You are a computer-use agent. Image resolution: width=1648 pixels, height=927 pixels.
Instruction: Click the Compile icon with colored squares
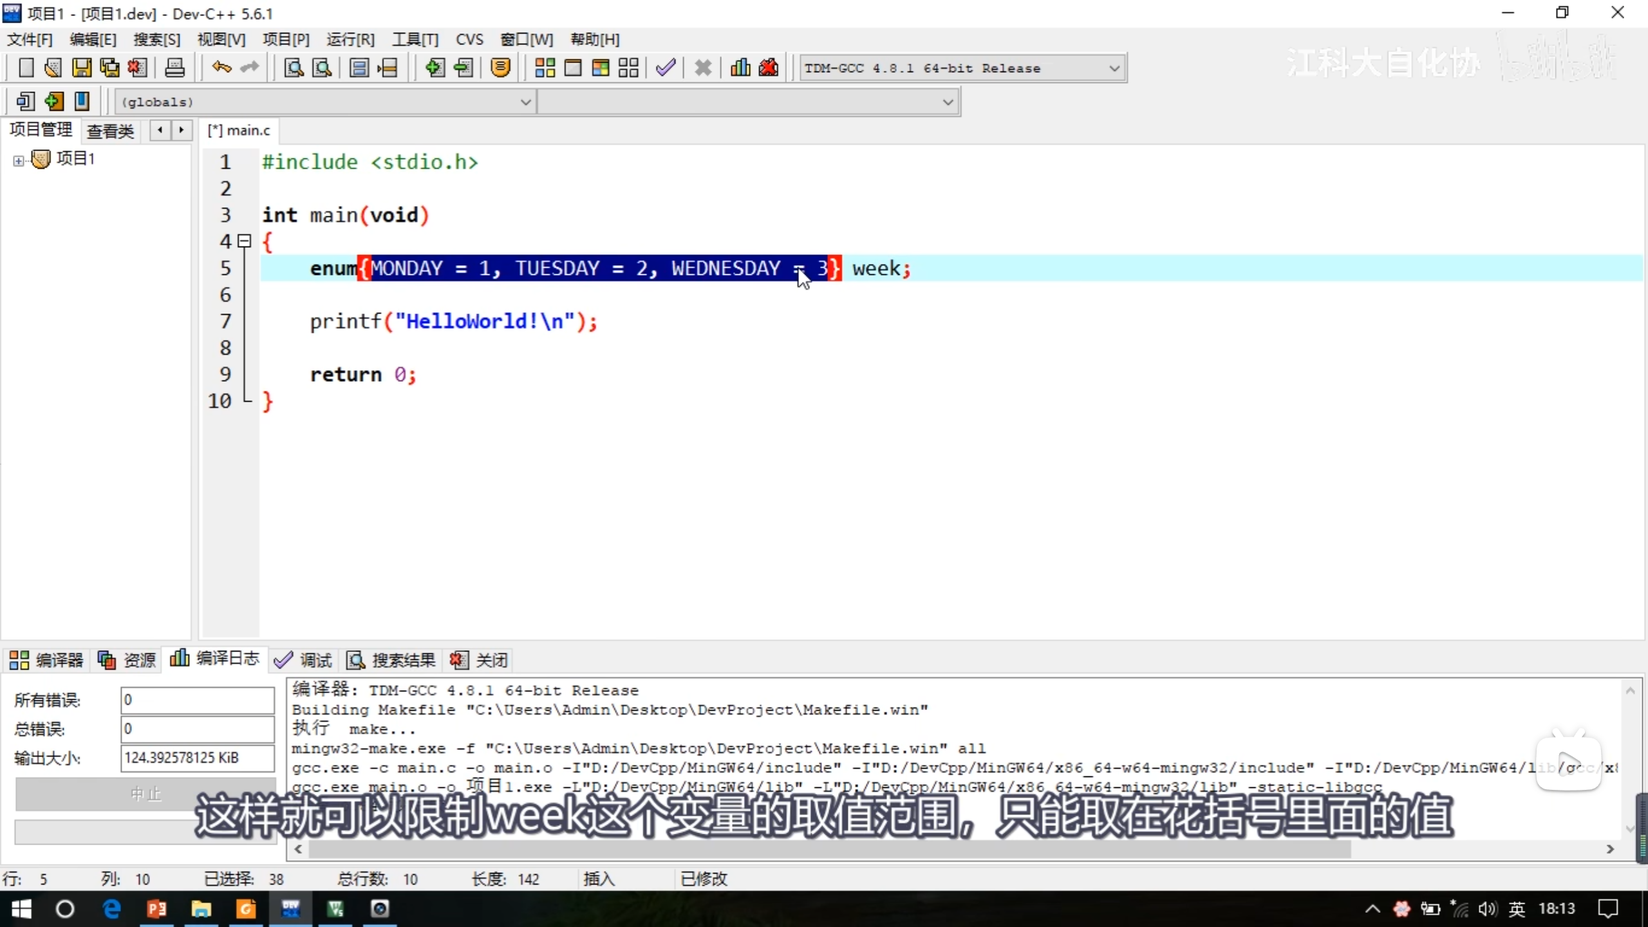click(x=545, y=68)
